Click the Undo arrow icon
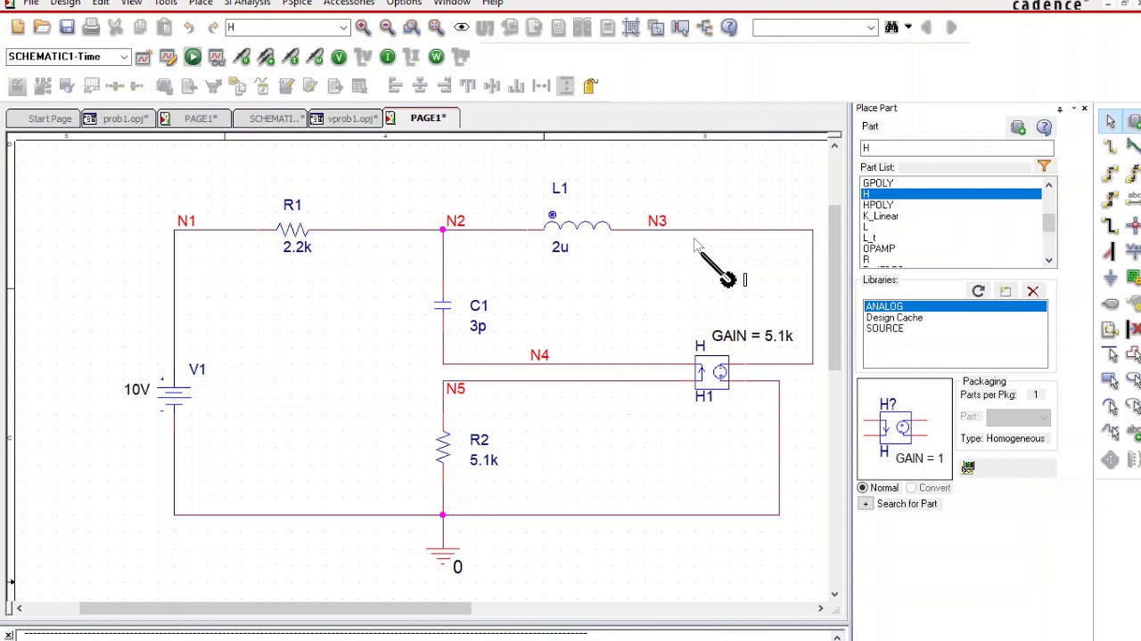Viewport: 1141px width, 641px height. (189, 28)
